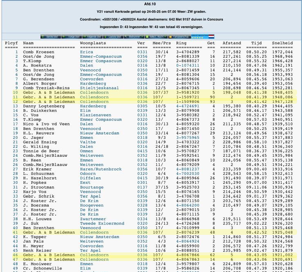
Task: Open Elim link in Cr. Schonewille row
Action: [x=85, y=268]
